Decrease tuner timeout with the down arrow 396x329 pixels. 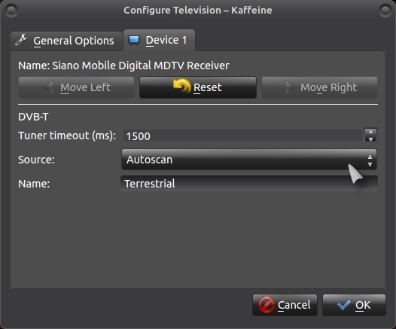370,139
